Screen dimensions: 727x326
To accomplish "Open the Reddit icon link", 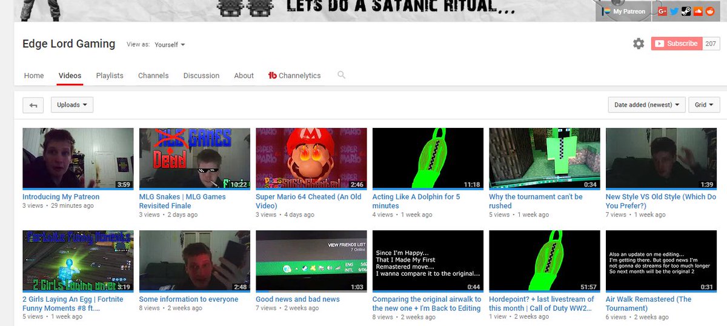I will pyautogui.click(x=709, y=12).
